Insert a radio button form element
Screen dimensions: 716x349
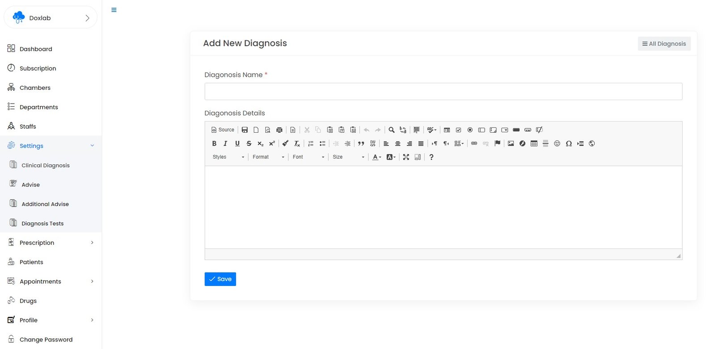[470, 130]
